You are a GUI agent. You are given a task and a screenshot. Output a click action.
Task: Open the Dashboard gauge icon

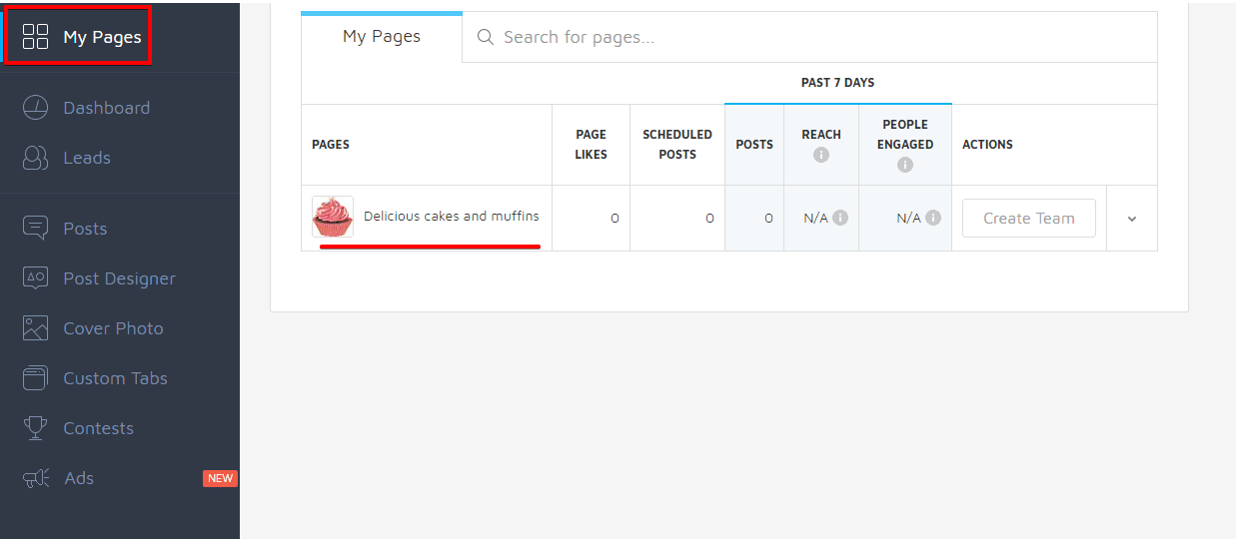[x=36, y=108]
